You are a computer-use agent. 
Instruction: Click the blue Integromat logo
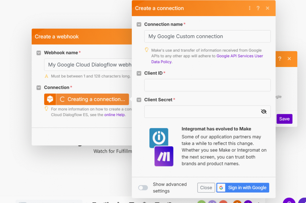coord(159,138)
